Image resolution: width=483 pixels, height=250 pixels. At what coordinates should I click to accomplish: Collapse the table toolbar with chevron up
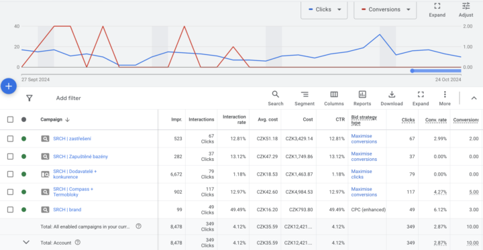tap(474, 99)
